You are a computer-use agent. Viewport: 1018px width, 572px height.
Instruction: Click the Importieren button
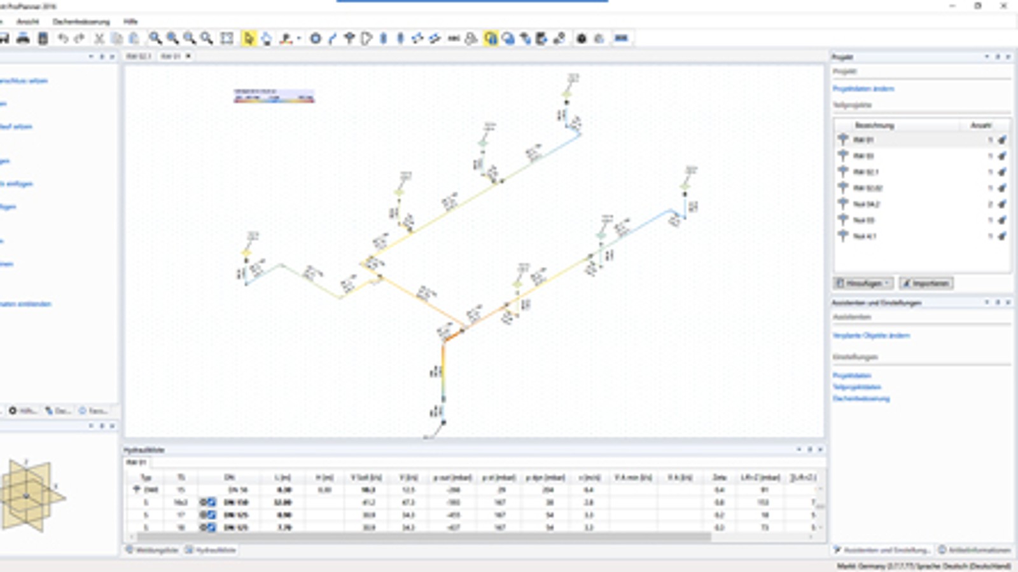point(926,282)
